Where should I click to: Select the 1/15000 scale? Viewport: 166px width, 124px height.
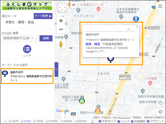(x=52, y=121)
